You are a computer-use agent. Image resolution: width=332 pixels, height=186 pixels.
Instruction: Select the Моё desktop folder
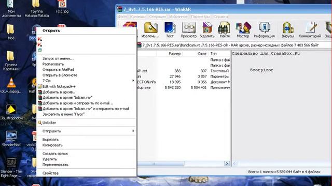tap(11, 32)
